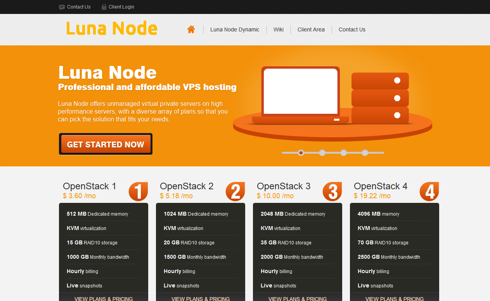This screenshot has width=490, height=301.
Task: Click the number 1 badge for OpenStack 1
Action: click(x=139, y=192)
